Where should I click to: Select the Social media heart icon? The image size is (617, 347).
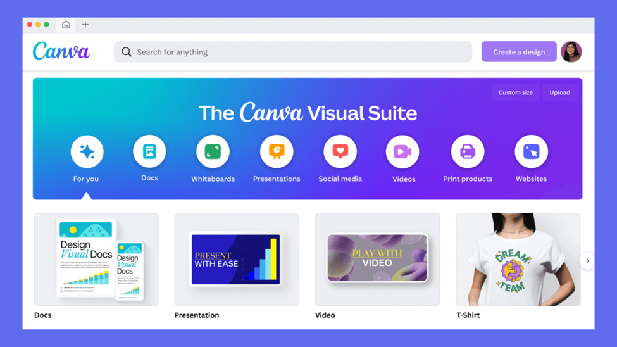(340, 151)
